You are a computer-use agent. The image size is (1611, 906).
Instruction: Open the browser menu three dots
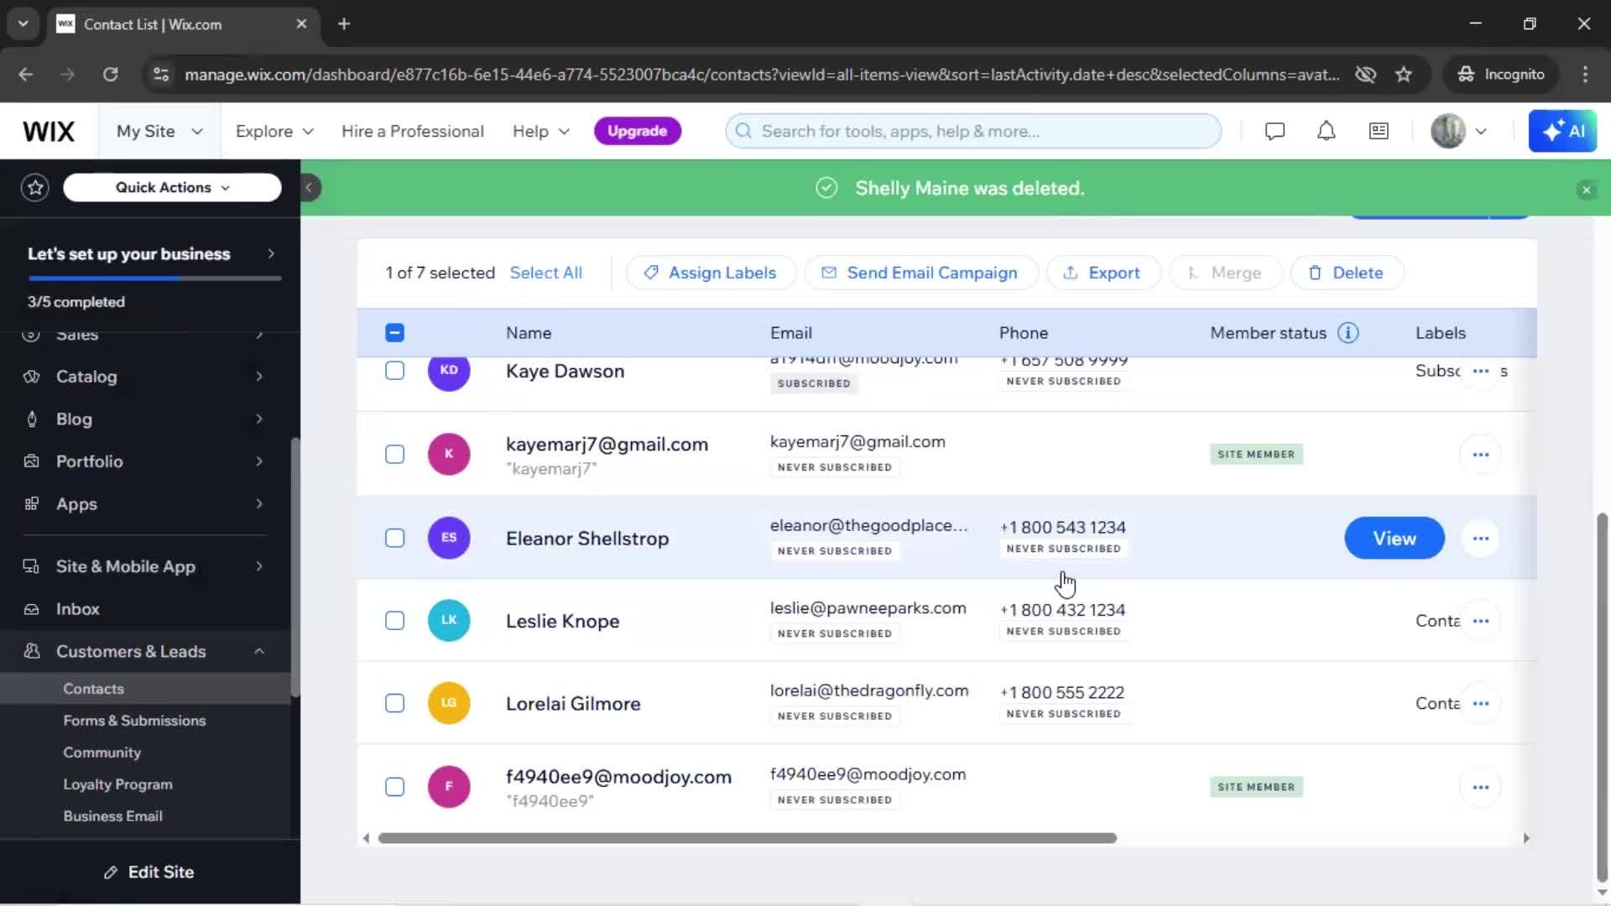pyautogui.click(x=1584, y=75)
